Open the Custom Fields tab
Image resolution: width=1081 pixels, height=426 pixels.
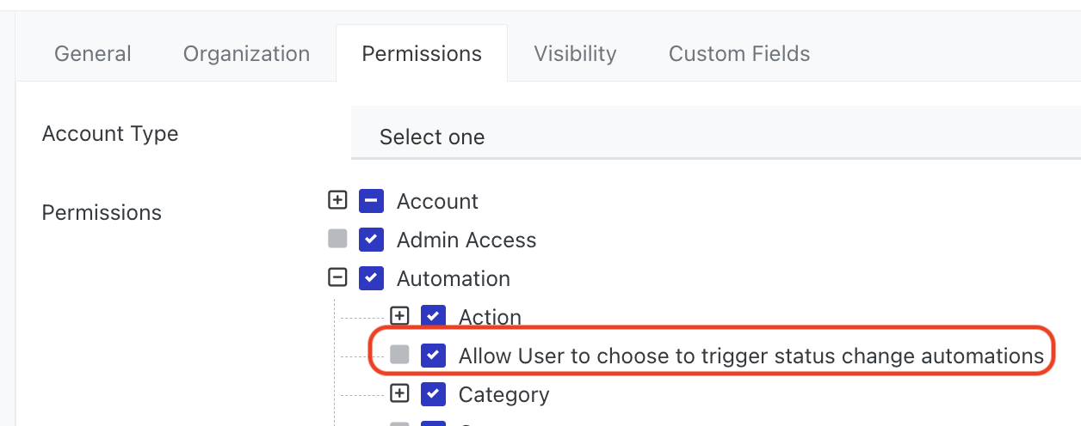739,54
